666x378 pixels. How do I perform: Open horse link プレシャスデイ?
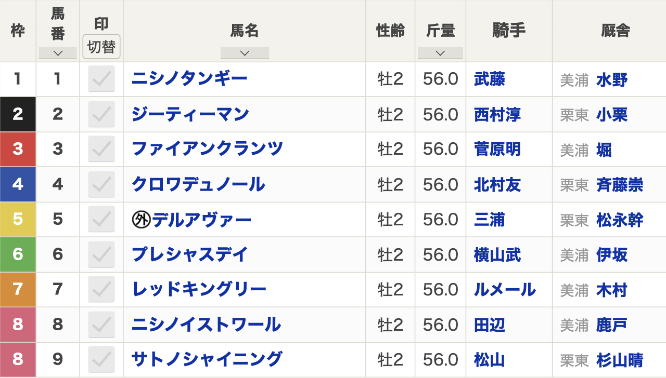pyautogui.click(x=190, y=255)
